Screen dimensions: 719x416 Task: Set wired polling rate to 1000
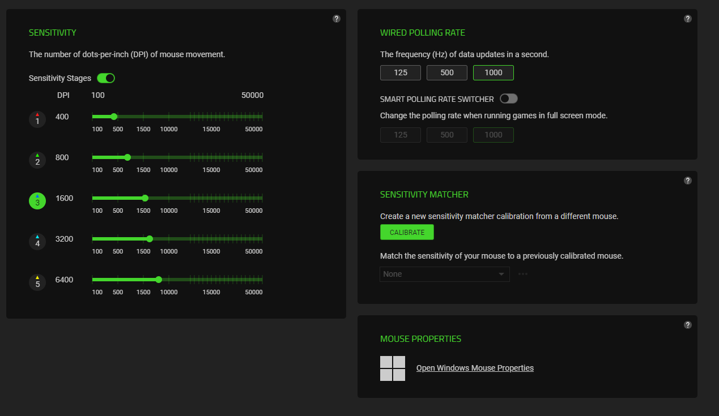[493, 72]
